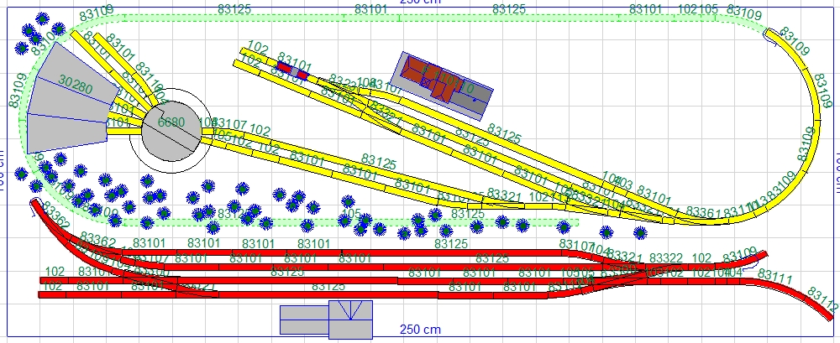Click the 102105 track label at top right
Image resolution: width=840 pixels, height=343 pixels.
pos(697,9)
